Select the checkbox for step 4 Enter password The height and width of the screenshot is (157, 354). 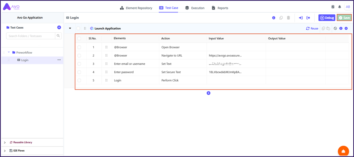click(x=79, y=72)
